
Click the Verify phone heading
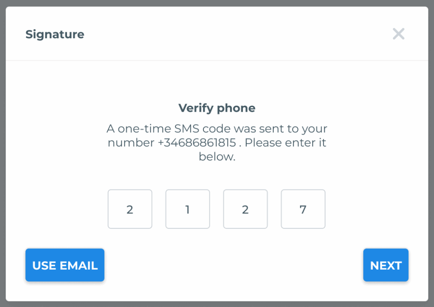coord(217,108)
